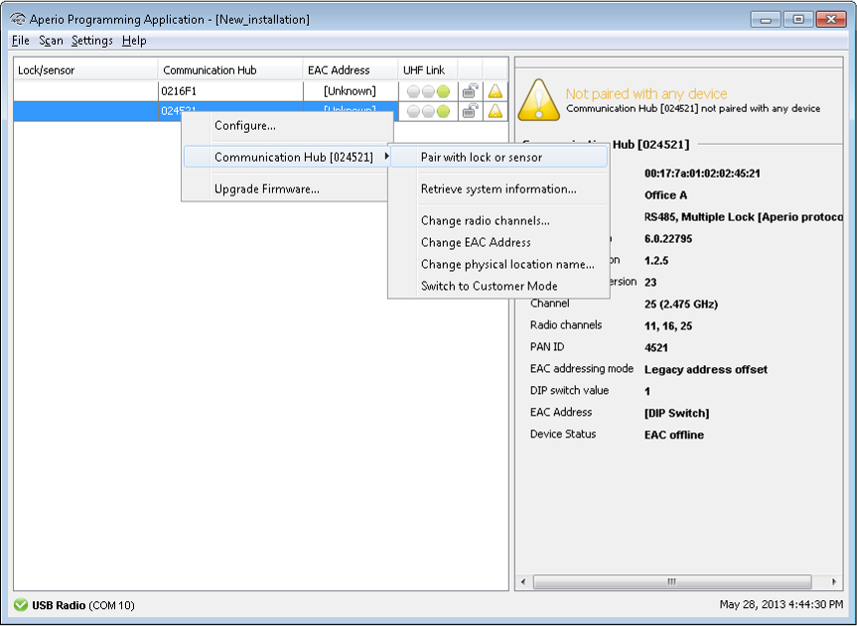Click the [DIP Switch] EAC Address value
This screenshot has height=626, width=857.
[677, 414]
